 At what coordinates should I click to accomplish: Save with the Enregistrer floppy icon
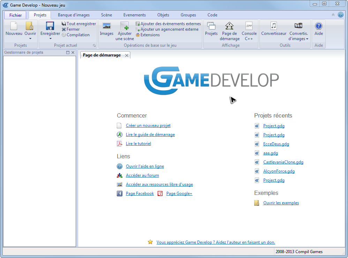click(x=50, y=26)
